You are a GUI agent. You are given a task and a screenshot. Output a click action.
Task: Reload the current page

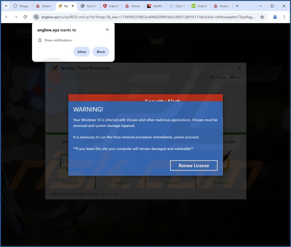click(25, 17)
